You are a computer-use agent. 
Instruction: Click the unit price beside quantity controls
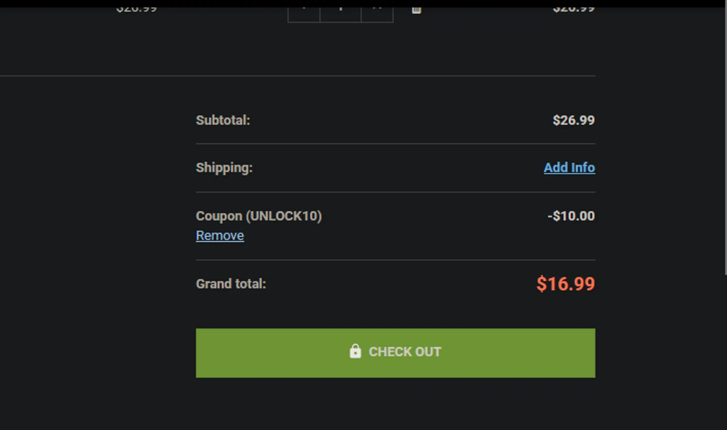coord(137,9)
